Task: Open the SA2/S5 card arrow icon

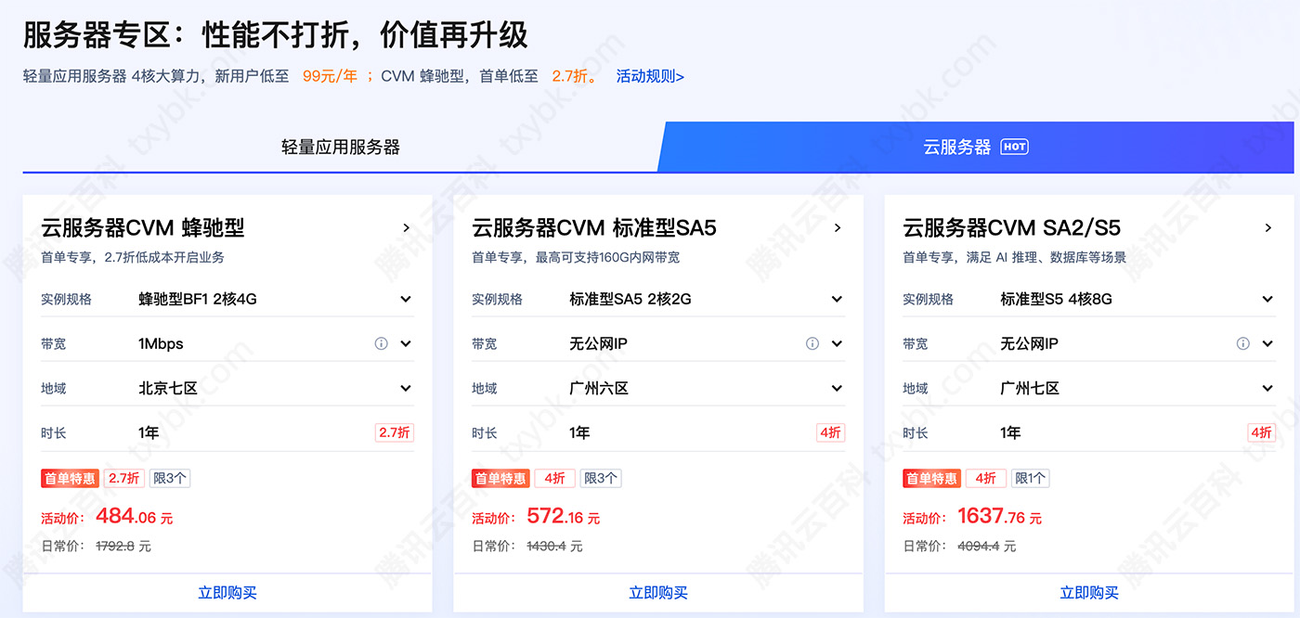Action: coord(1267,227)
